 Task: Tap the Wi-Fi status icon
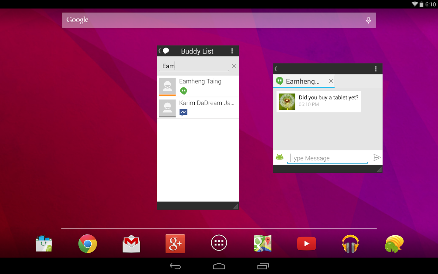click(x=415, y=4)
